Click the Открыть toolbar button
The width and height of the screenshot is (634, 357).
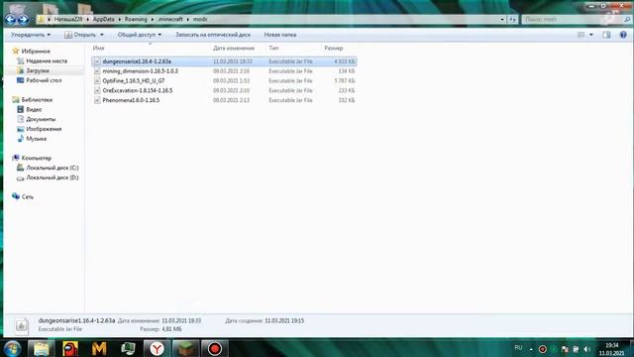click(80, 35)
